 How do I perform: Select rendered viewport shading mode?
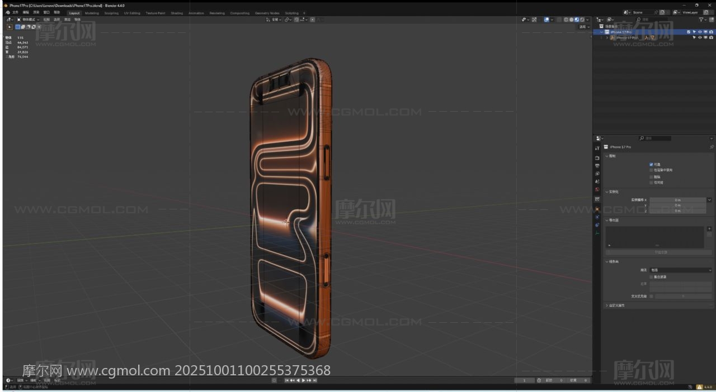(x=582, y=20)
